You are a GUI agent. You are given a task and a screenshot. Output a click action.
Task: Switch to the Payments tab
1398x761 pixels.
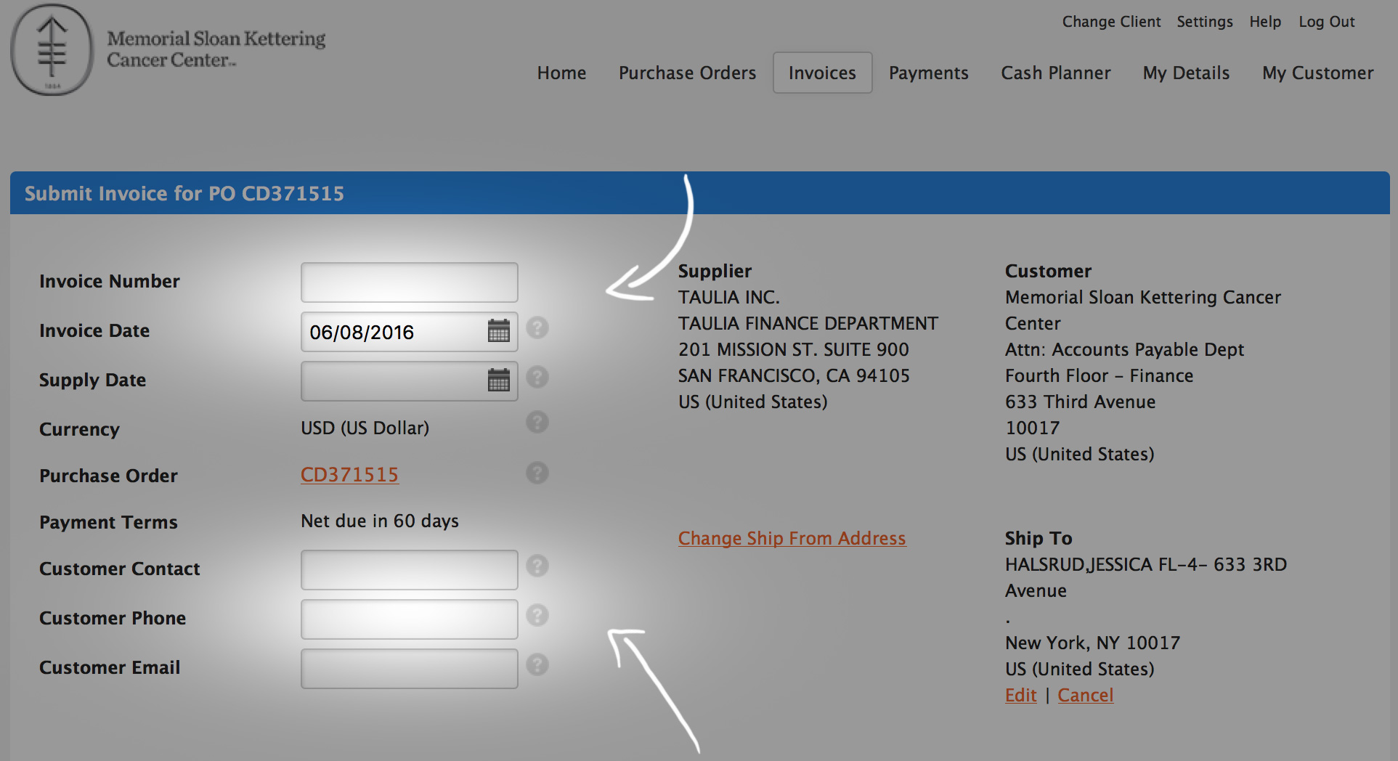[928, 73]
